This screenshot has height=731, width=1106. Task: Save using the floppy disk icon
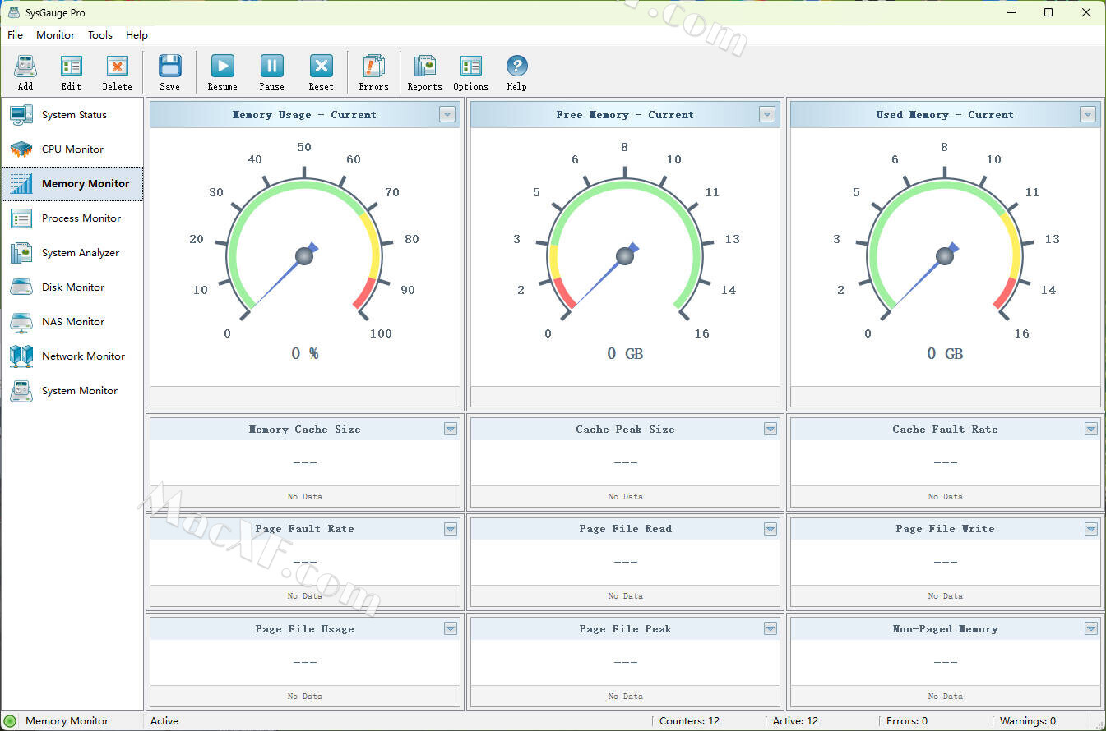[x=169, y=69]
